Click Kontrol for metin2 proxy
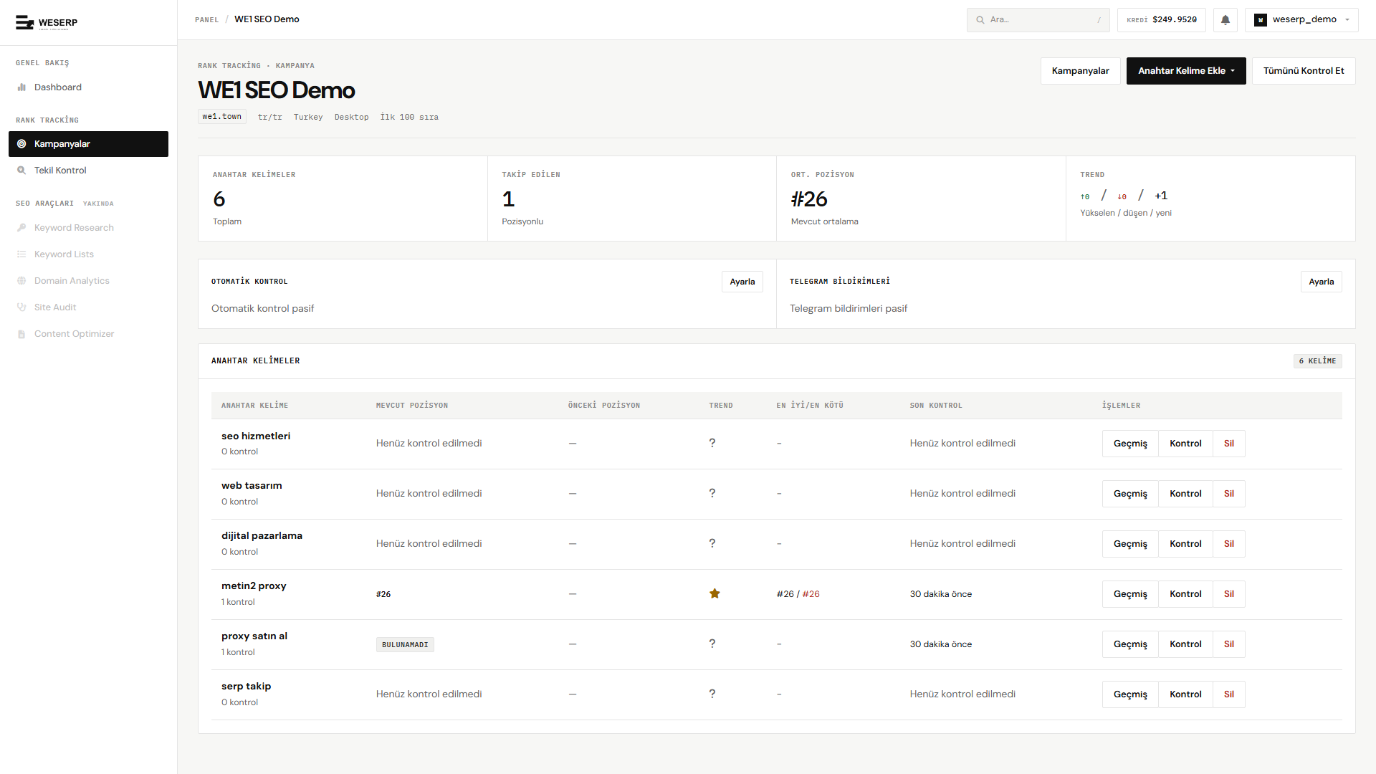This screenshot has height=774, width=1376. coord(1185,594)
